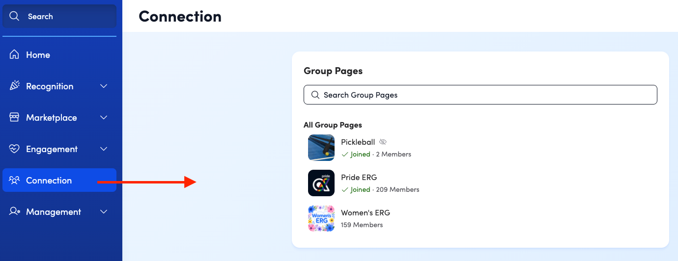Open the Women's ERG group link
Image resolution: width=678 pixels, height=261 pixels.
(366, 212)
